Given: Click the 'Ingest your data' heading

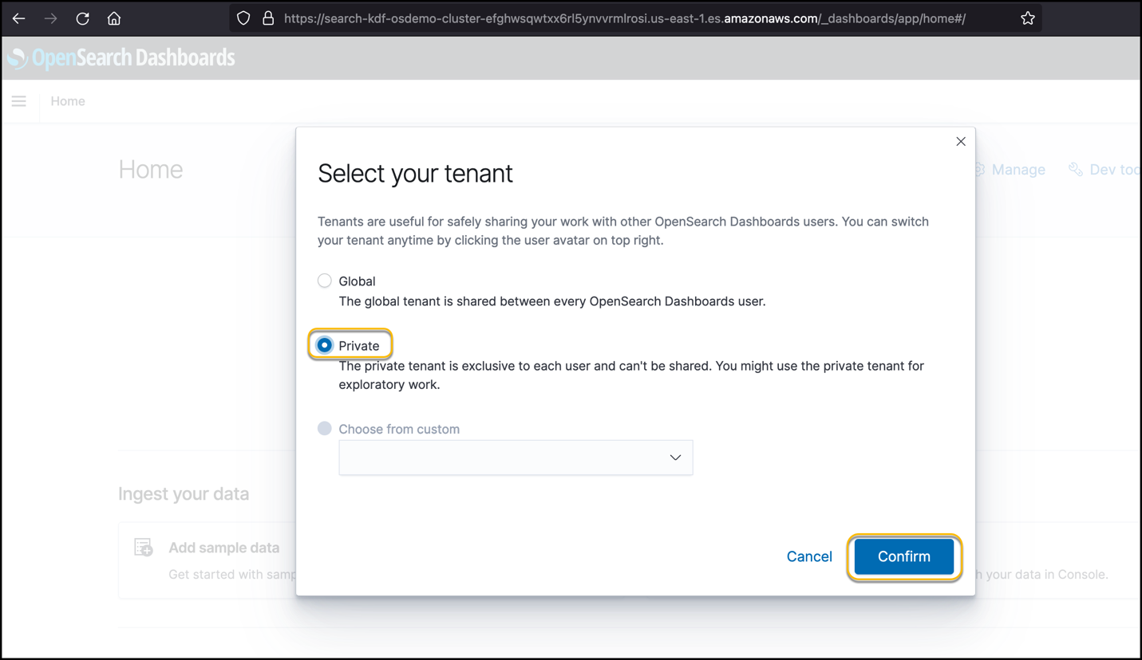Looking at the screenshot, I should point(184,493).
